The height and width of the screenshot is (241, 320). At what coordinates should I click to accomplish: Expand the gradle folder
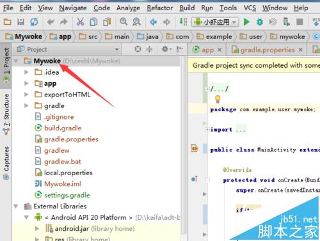tap(26, 105)
